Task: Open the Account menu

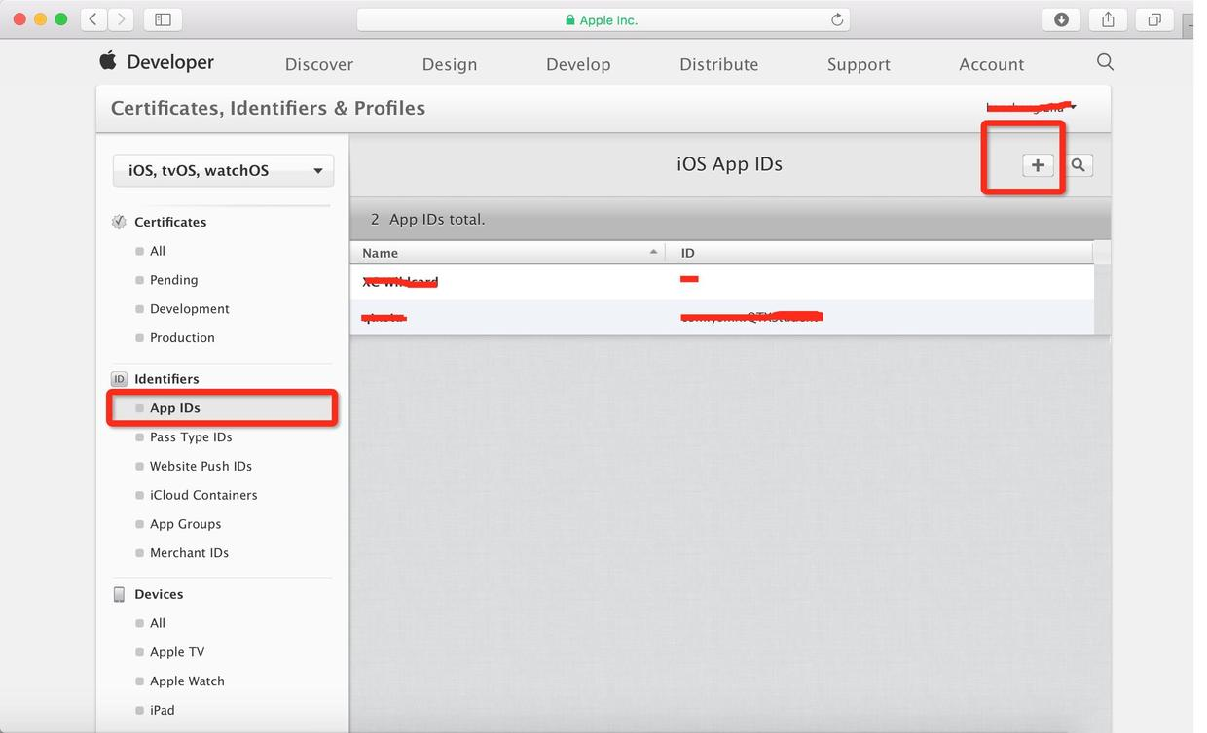Action: point(992,64)
